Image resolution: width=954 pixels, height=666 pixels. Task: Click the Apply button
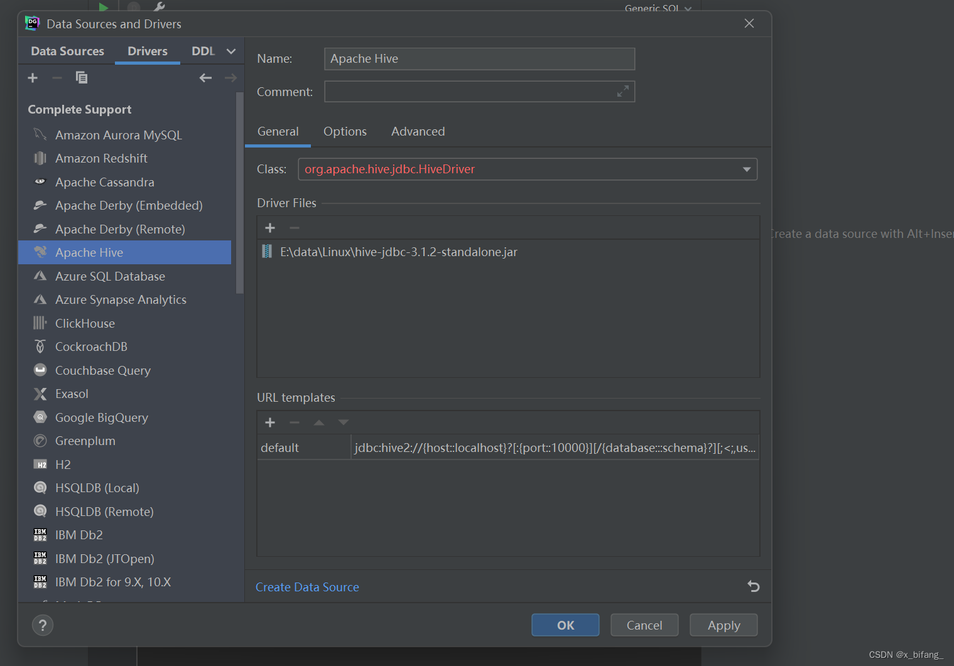click(x=724, y=625)
